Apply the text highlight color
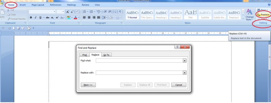Viewport: 271px width, 103px height. [x=69, y=17]
